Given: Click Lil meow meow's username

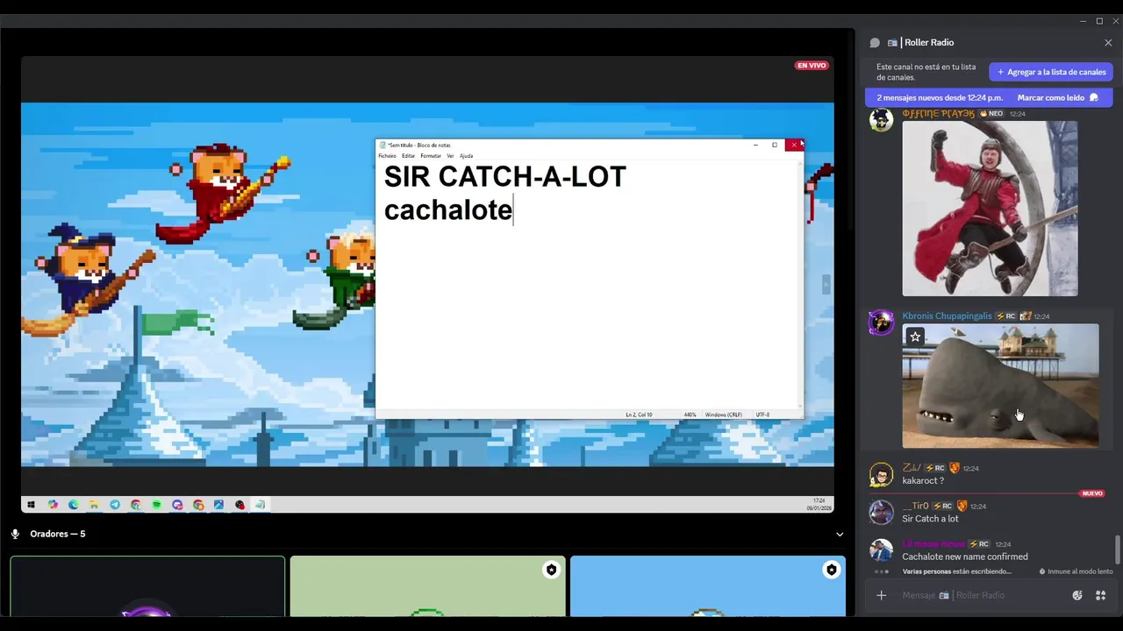Looking at the screenshot, I should coord(933,543).
